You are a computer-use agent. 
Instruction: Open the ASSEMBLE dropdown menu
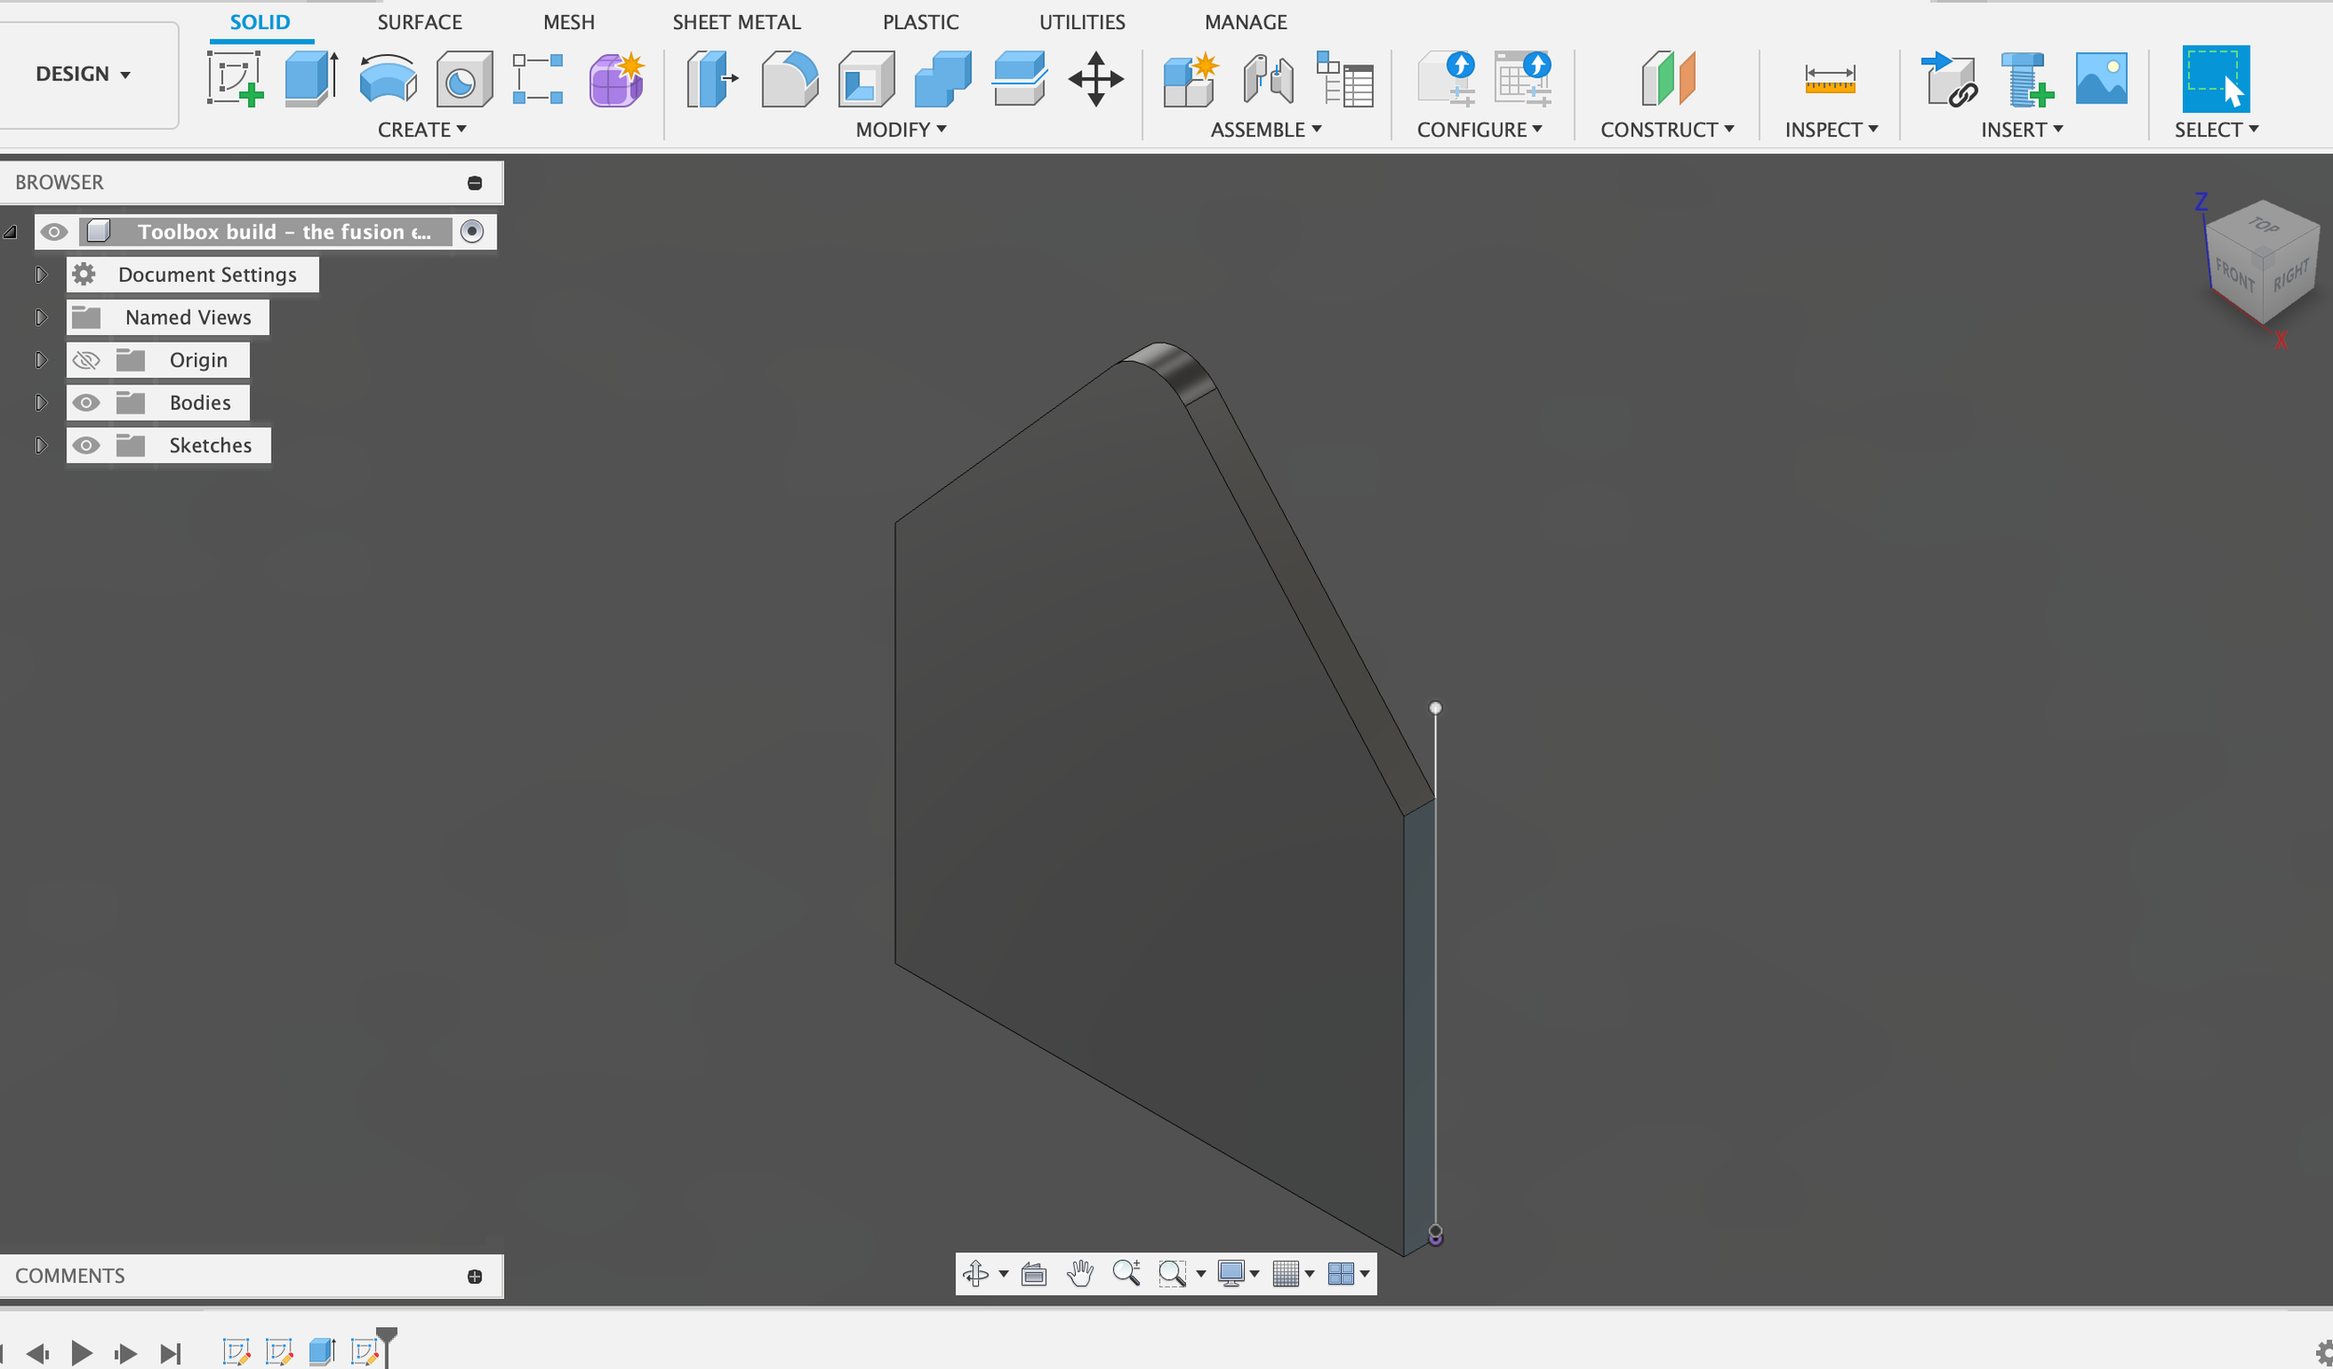(x=1266, y=130)
